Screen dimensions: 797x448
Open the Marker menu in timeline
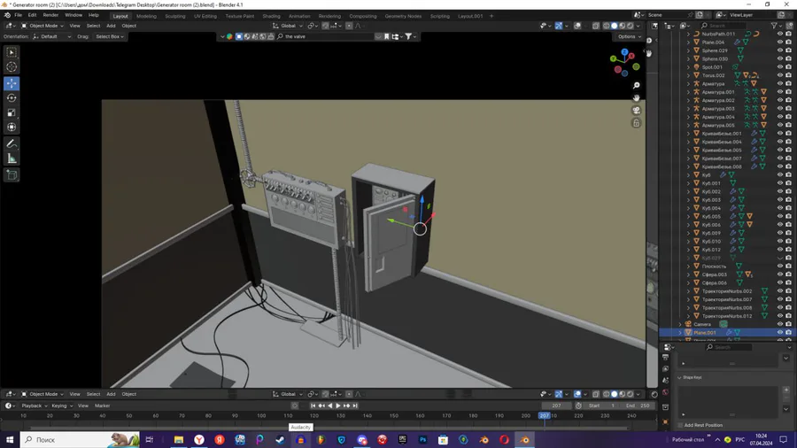tap(102, 406)
